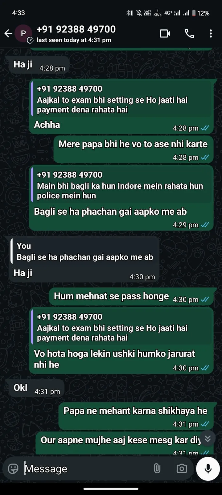Open the three-dot options menu
This screenshot has width=222, height=495.
211,33
